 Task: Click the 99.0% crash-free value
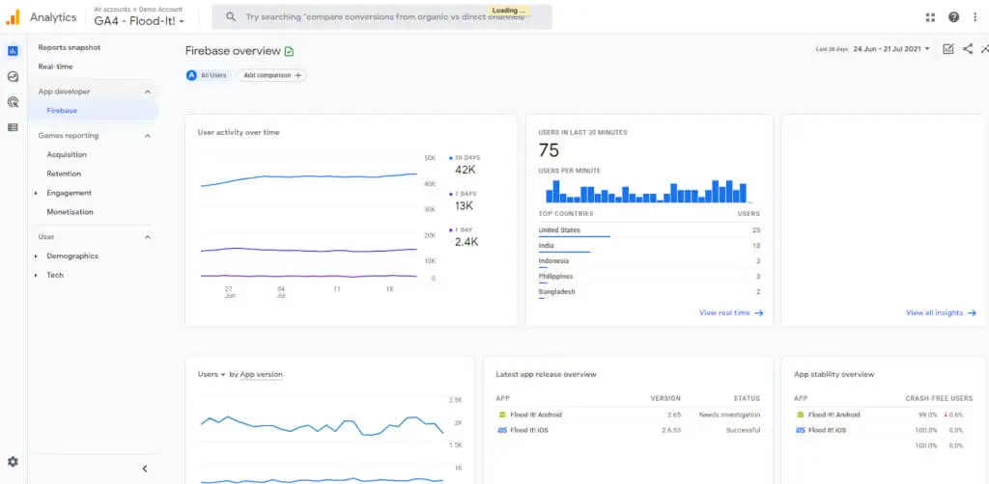tap(928, 415)
